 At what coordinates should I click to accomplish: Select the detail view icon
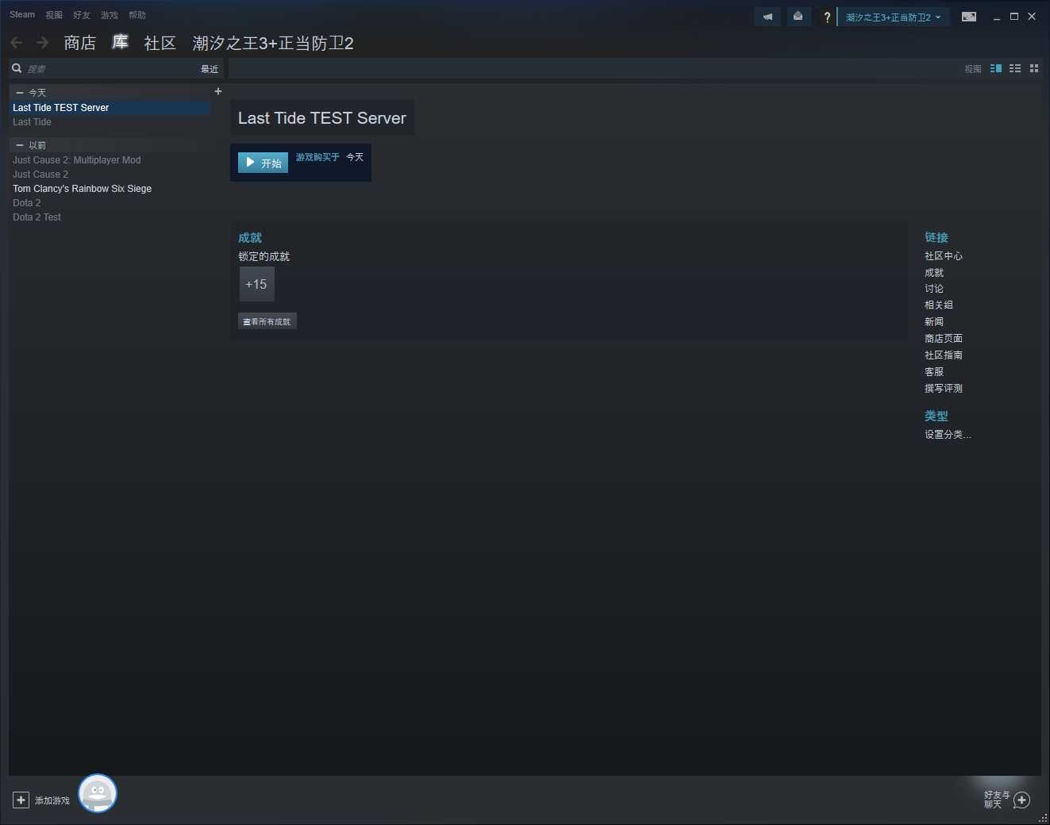click(x=996, y=69)
